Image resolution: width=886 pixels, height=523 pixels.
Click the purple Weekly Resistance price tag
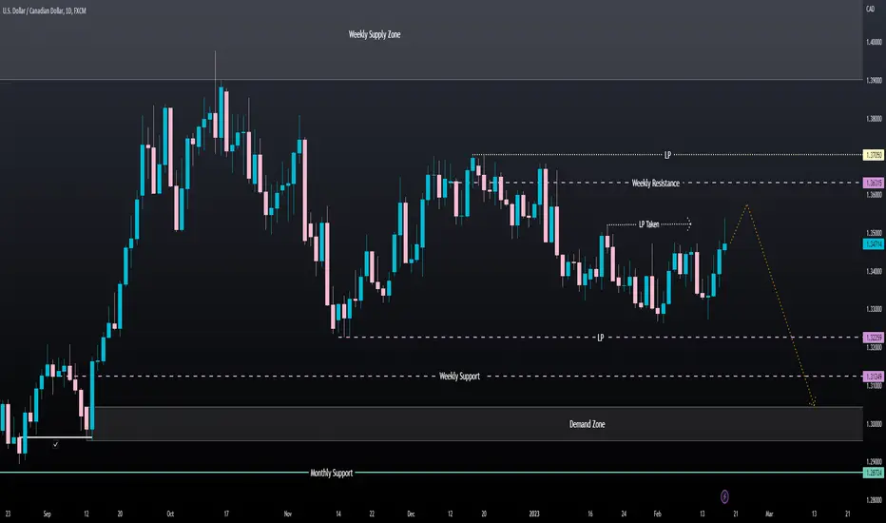(x=874, y=184)
